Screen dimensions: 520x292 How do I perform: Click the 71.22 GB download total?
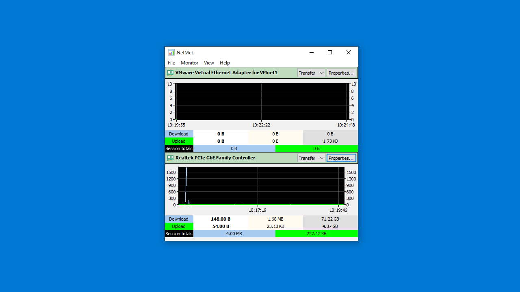click(x=330, y=219)
